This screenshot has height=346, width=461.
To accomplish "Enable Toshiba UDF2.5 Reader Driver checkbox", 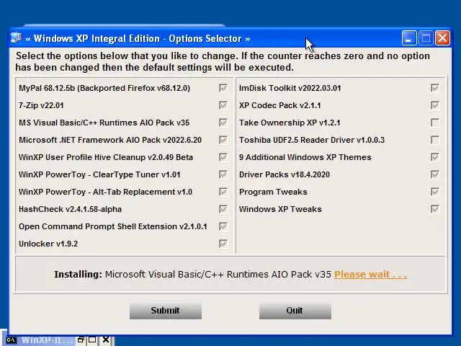I will pos(435,140).
